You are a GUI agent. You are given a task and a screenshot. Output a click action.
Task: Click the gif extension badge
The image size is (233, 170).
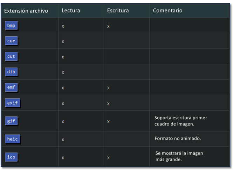[x=11, y=121]
